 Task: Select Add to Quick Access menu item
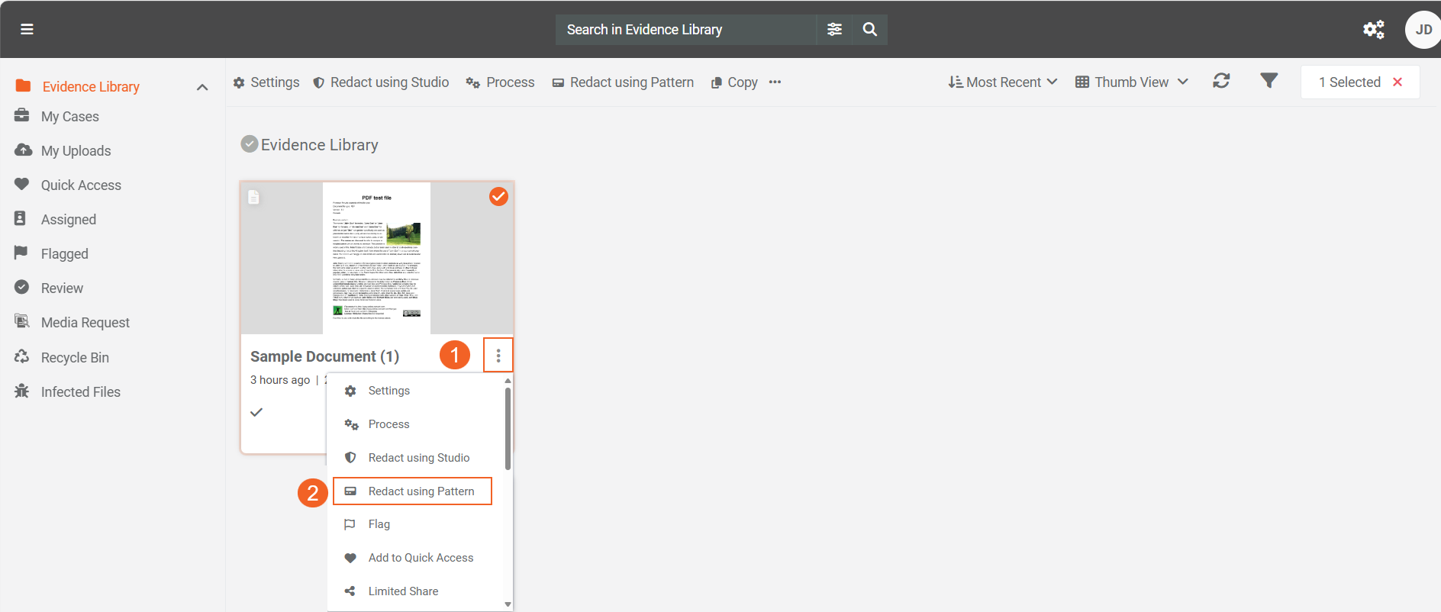(421, 558)
